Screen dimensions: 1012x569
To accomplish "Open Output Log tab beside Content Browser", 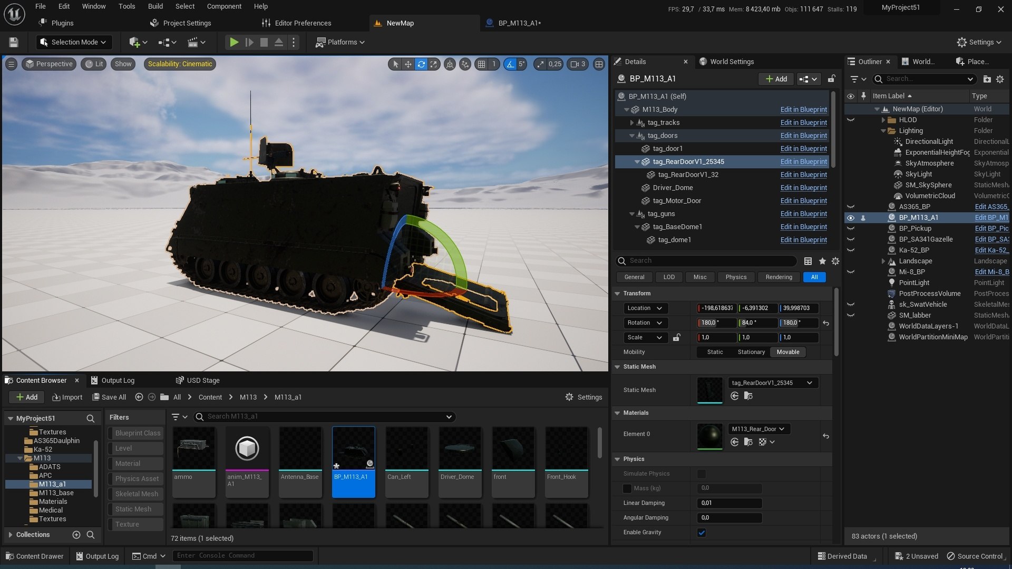I will tap(112, 380).
